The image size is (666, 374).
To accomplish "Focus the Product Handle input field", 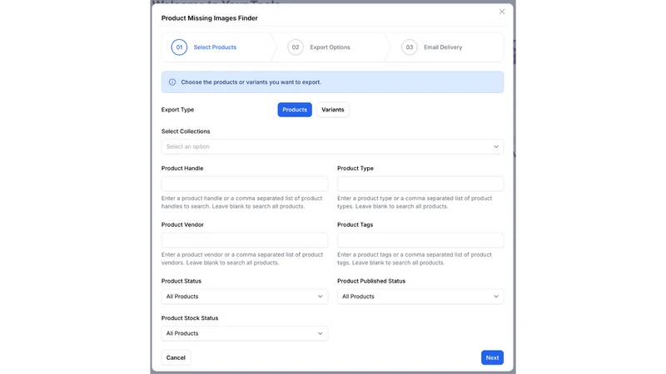I will [x=245, y=184].
